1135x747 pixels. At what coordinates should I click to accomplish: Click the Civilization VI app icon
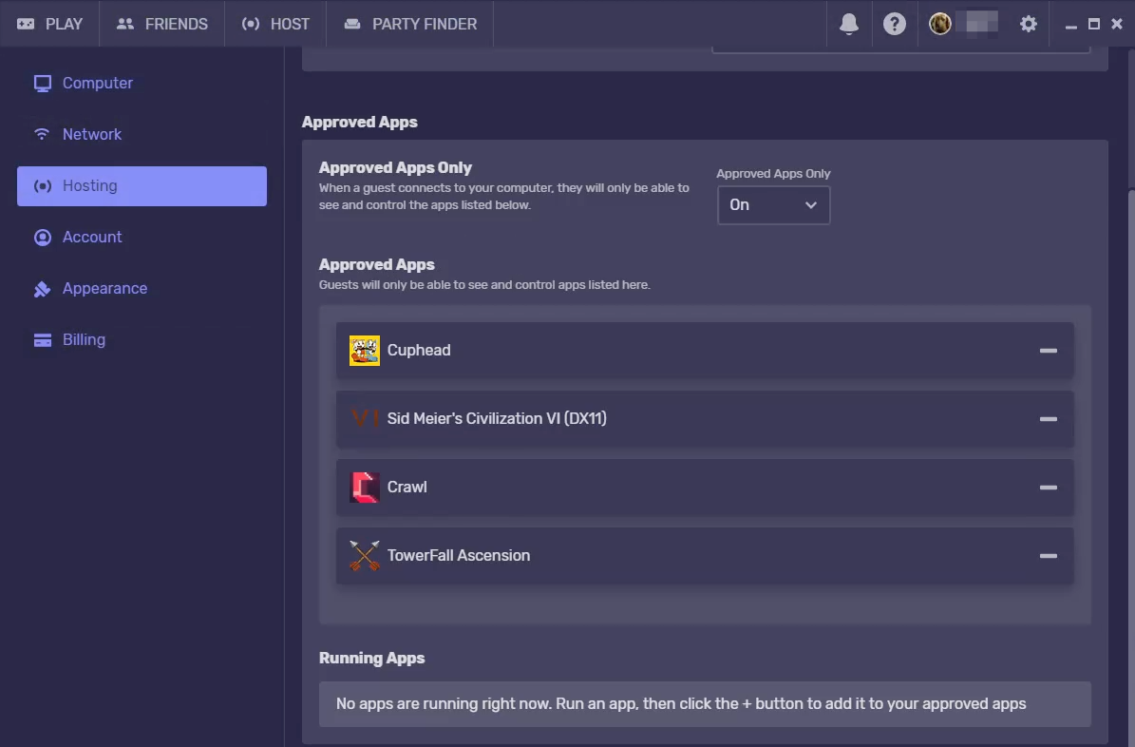365,419
